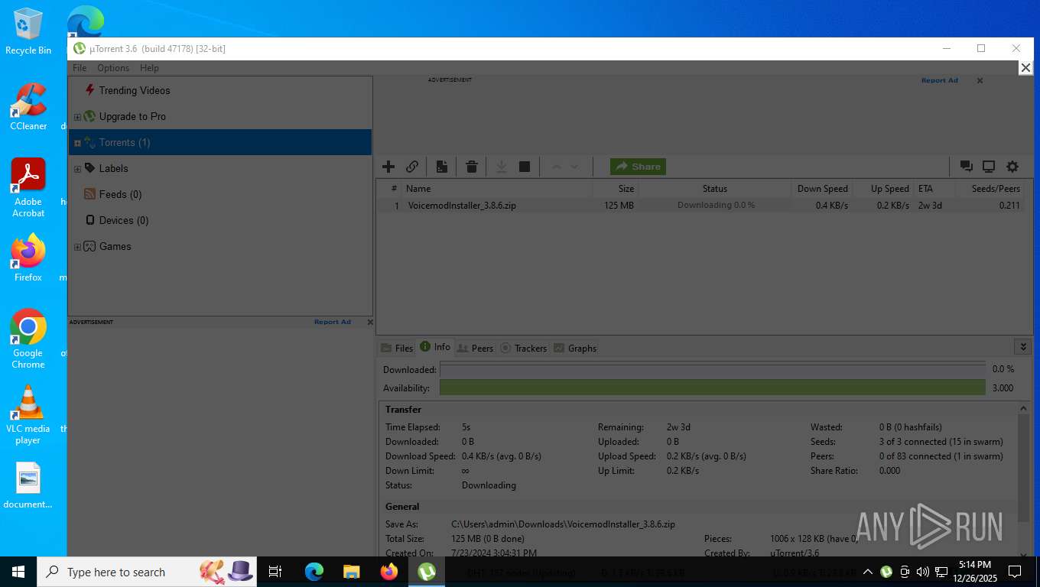Select Labels in sidebar

tap(113, 168)
